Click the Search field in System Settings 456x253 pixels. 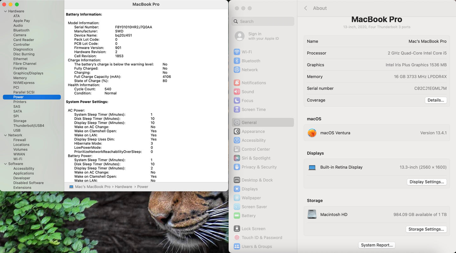point(263,21)
